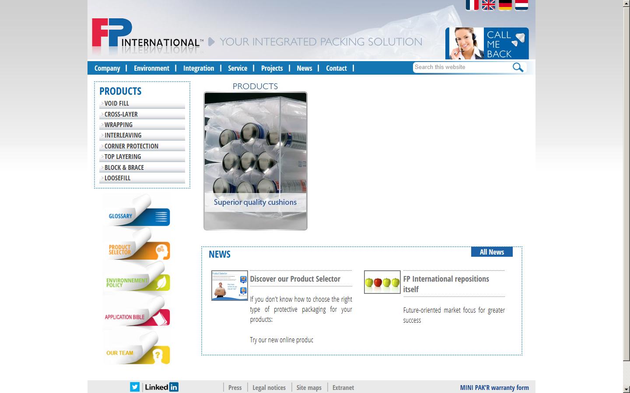The height and width of the screenshot is (393, 630).
Task: Open the Glossary bookmark
Action: pyautogui.click(x=136, y=216)
